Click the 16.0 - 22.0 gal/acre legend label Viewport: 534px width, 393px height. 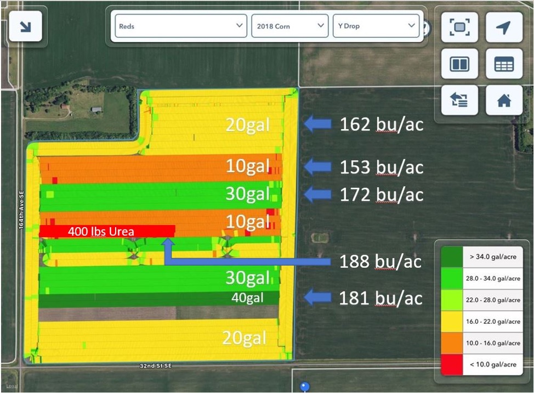[493, 322]
